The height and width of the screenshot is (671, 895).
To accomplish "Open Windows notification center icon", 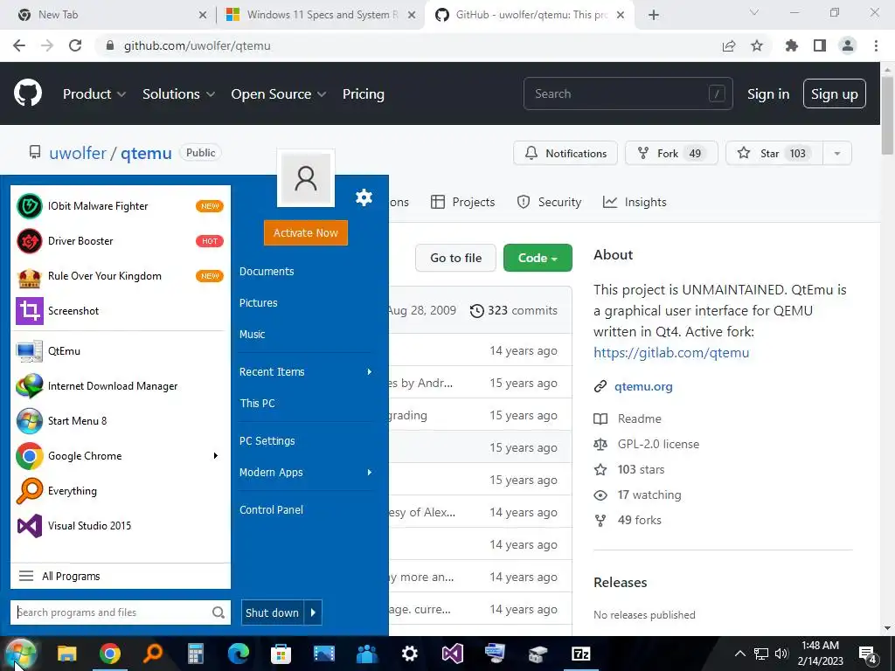I will (x=868, y=654).
